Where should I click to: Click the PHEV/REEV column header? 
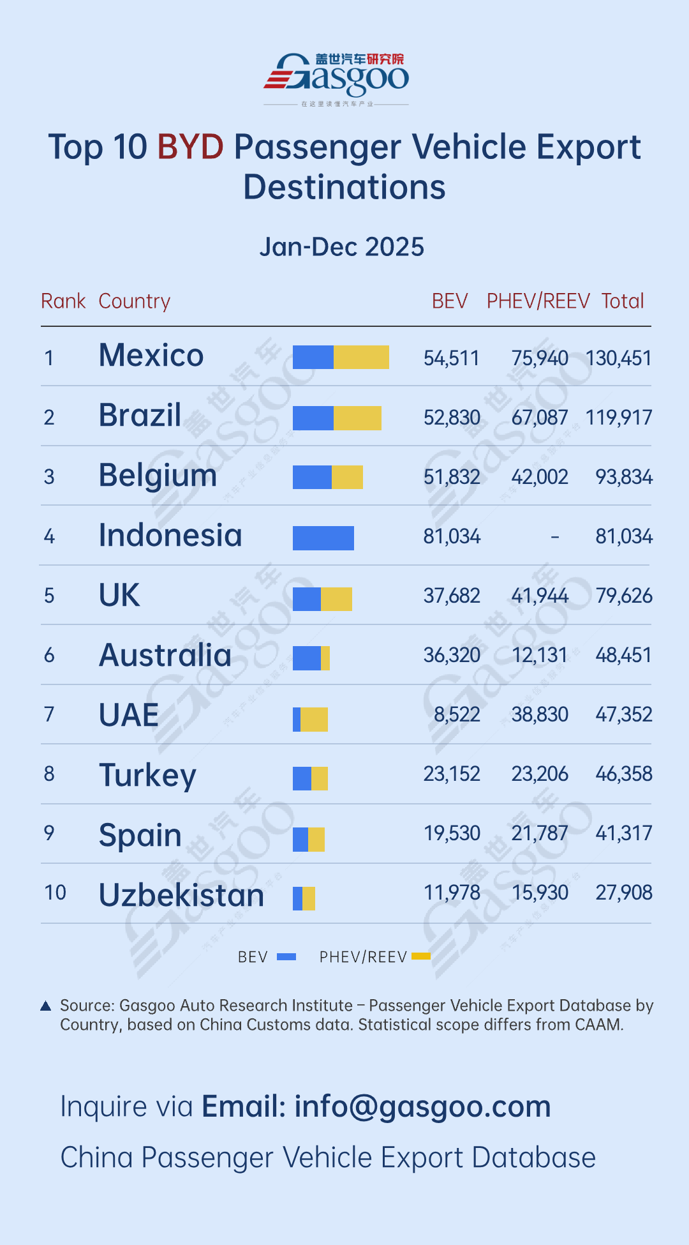pos(538,301)
